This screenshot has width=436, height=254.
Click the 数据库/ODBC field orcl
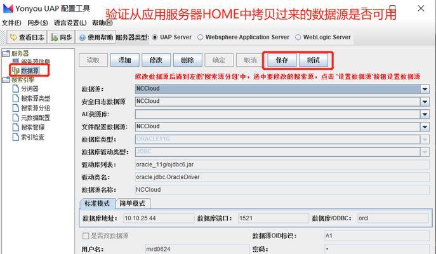tap(393, 218)
